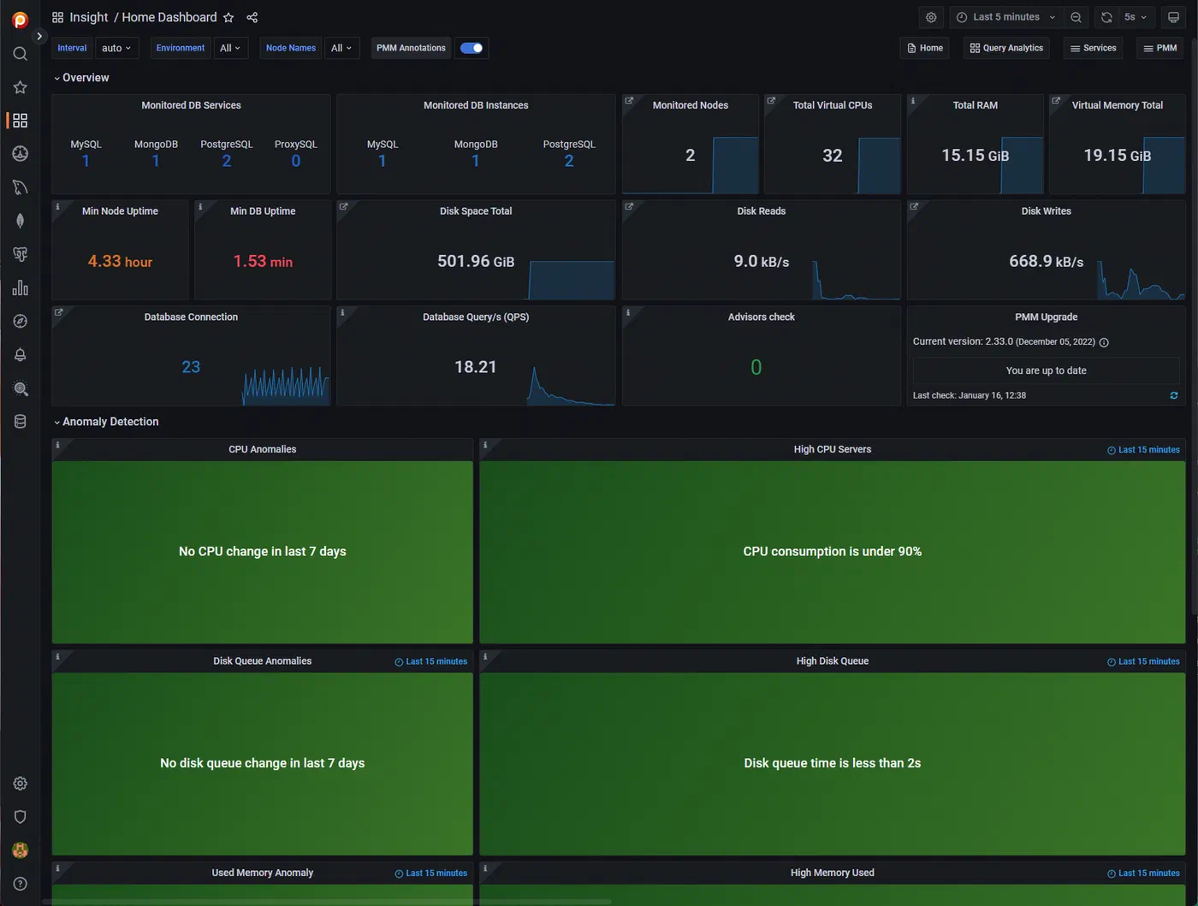
Task: Open the Node Names All dropdown
Action: [341, 48]
